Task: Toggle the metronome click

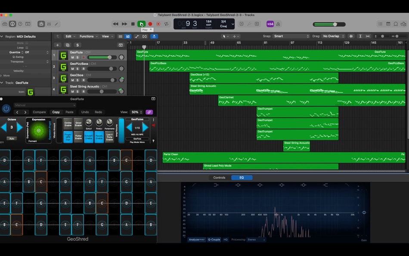Action: point(278,24)
